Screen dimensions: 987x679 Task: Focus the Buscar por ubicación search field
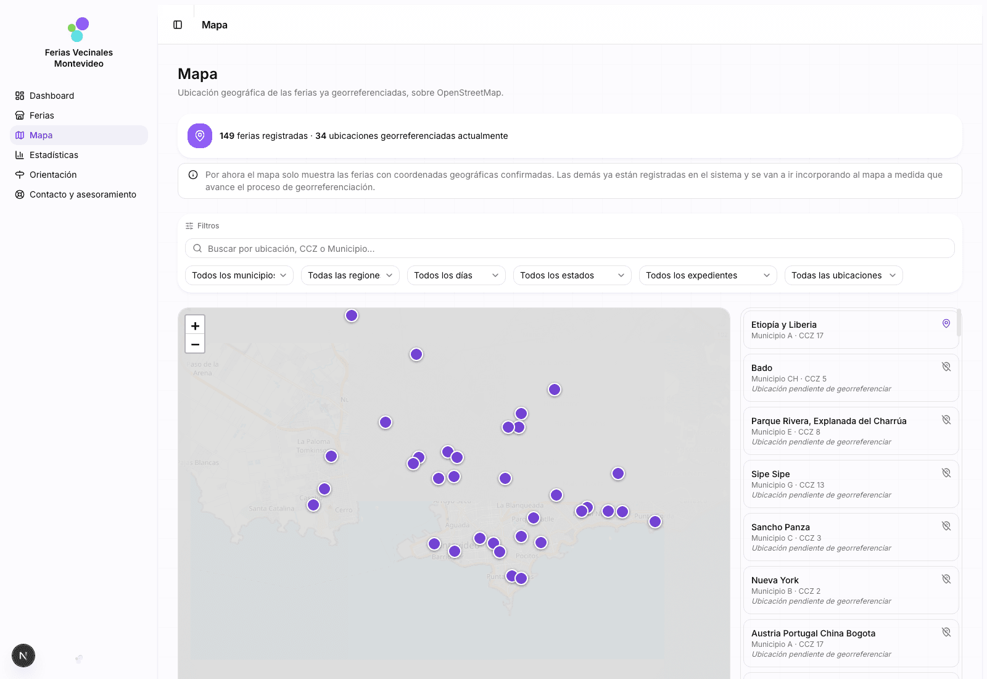(x=570, y=248)
